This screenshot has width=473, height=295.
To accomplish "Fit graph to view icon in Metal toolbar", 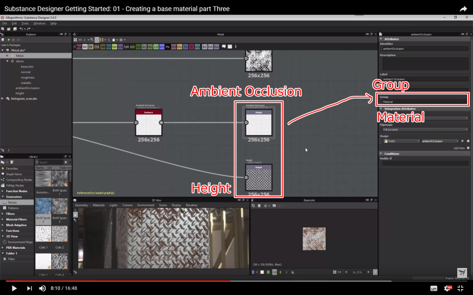I will point(75,40).
